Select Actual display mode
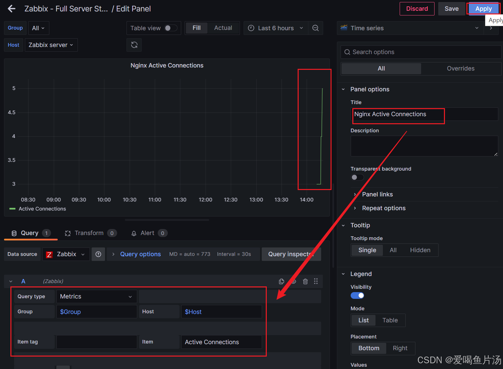503x369 pixels. (223, 28)
